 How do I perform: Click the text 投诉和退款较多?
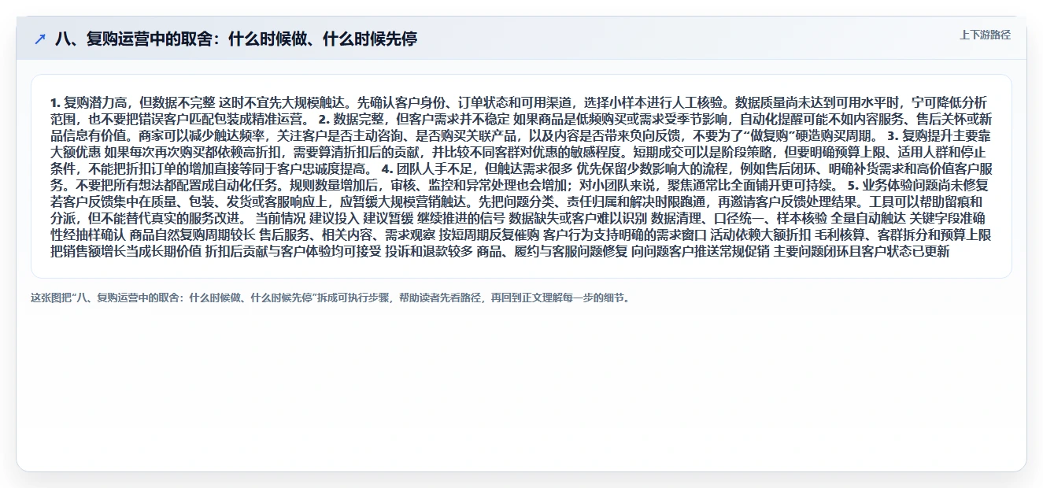coord(429,252)
